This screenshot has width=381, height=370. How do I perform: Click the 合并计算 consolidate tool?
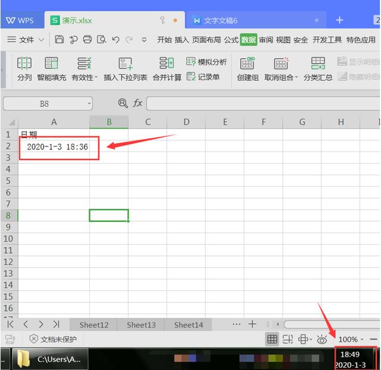[167, 69]
